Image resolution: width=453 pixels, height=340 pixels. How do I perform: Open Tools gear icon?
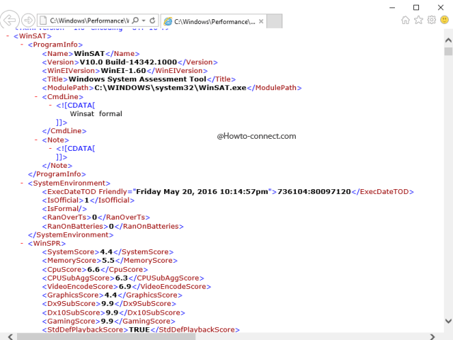click(x=432, y=20)
